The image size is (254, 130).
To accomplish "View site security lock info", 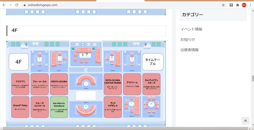I will tap(25, 5).
